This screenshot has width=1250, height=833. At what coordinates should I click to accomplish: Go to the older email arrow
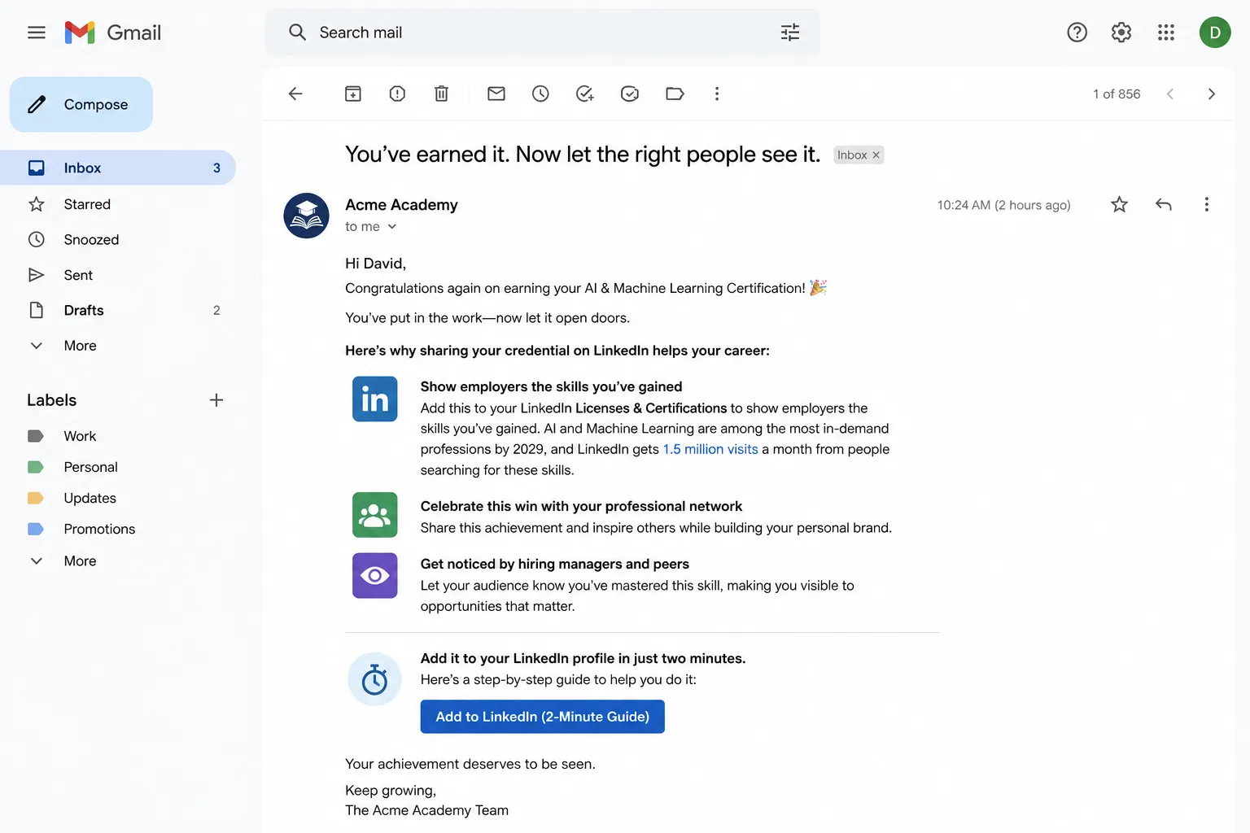[x=1212, y=94]
